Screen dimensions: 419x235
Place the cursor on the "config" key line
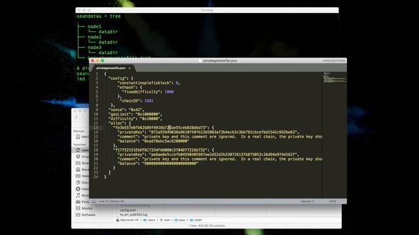click(120, 78)
